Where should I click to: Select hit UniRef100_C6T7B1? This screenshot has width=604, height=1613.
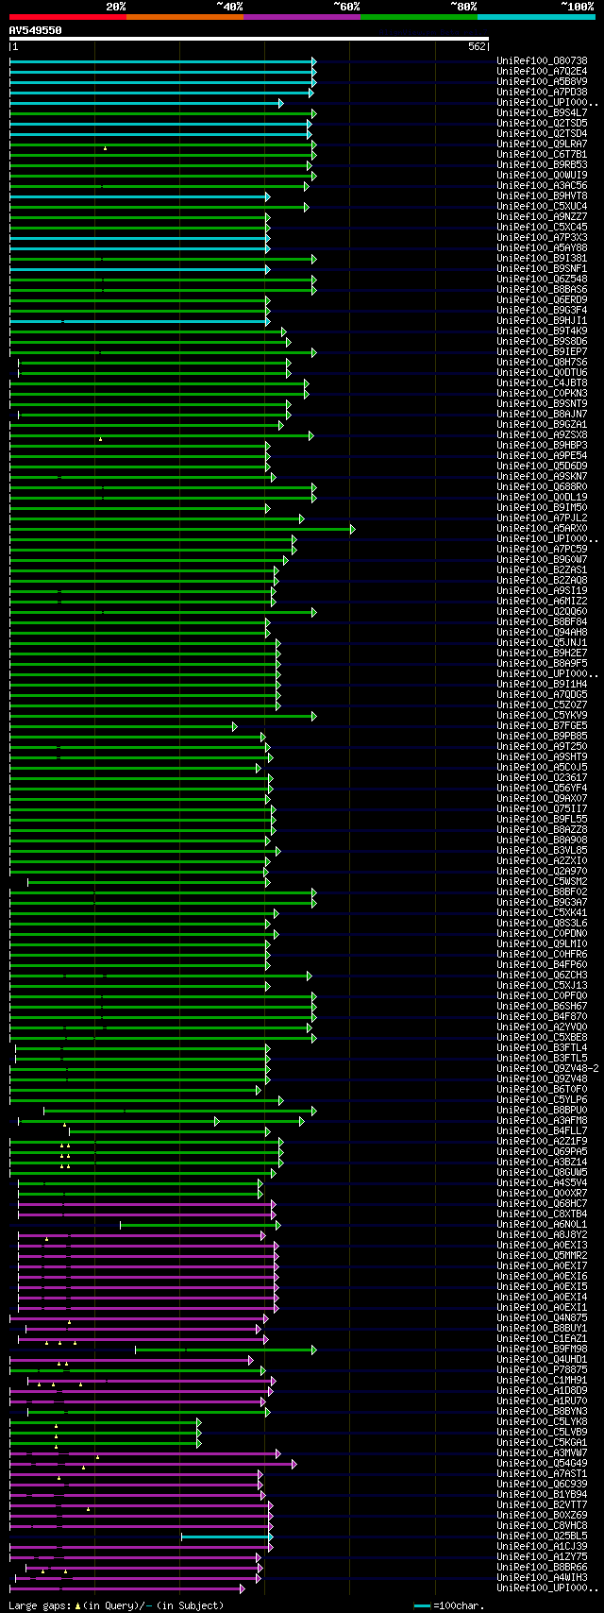point(542,155)
